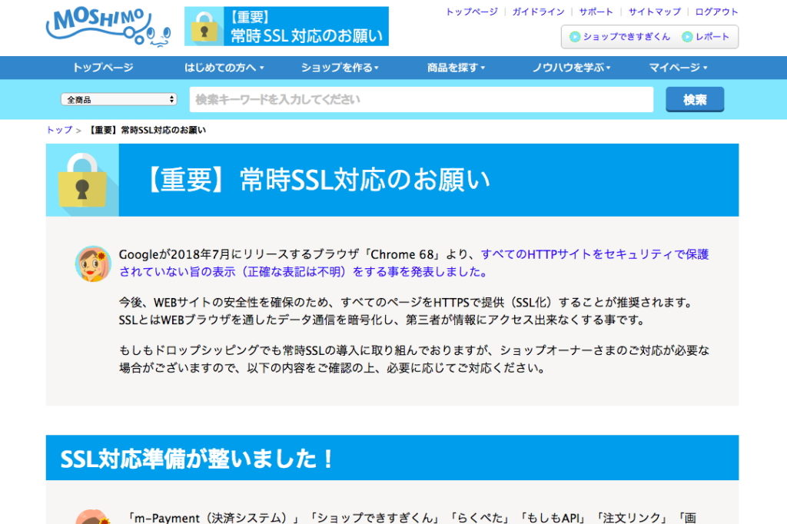The image size is (787, 524).
Task: Click the paragraph starting 今後、WEBサイトの安全性
Action: pos(407,311)
